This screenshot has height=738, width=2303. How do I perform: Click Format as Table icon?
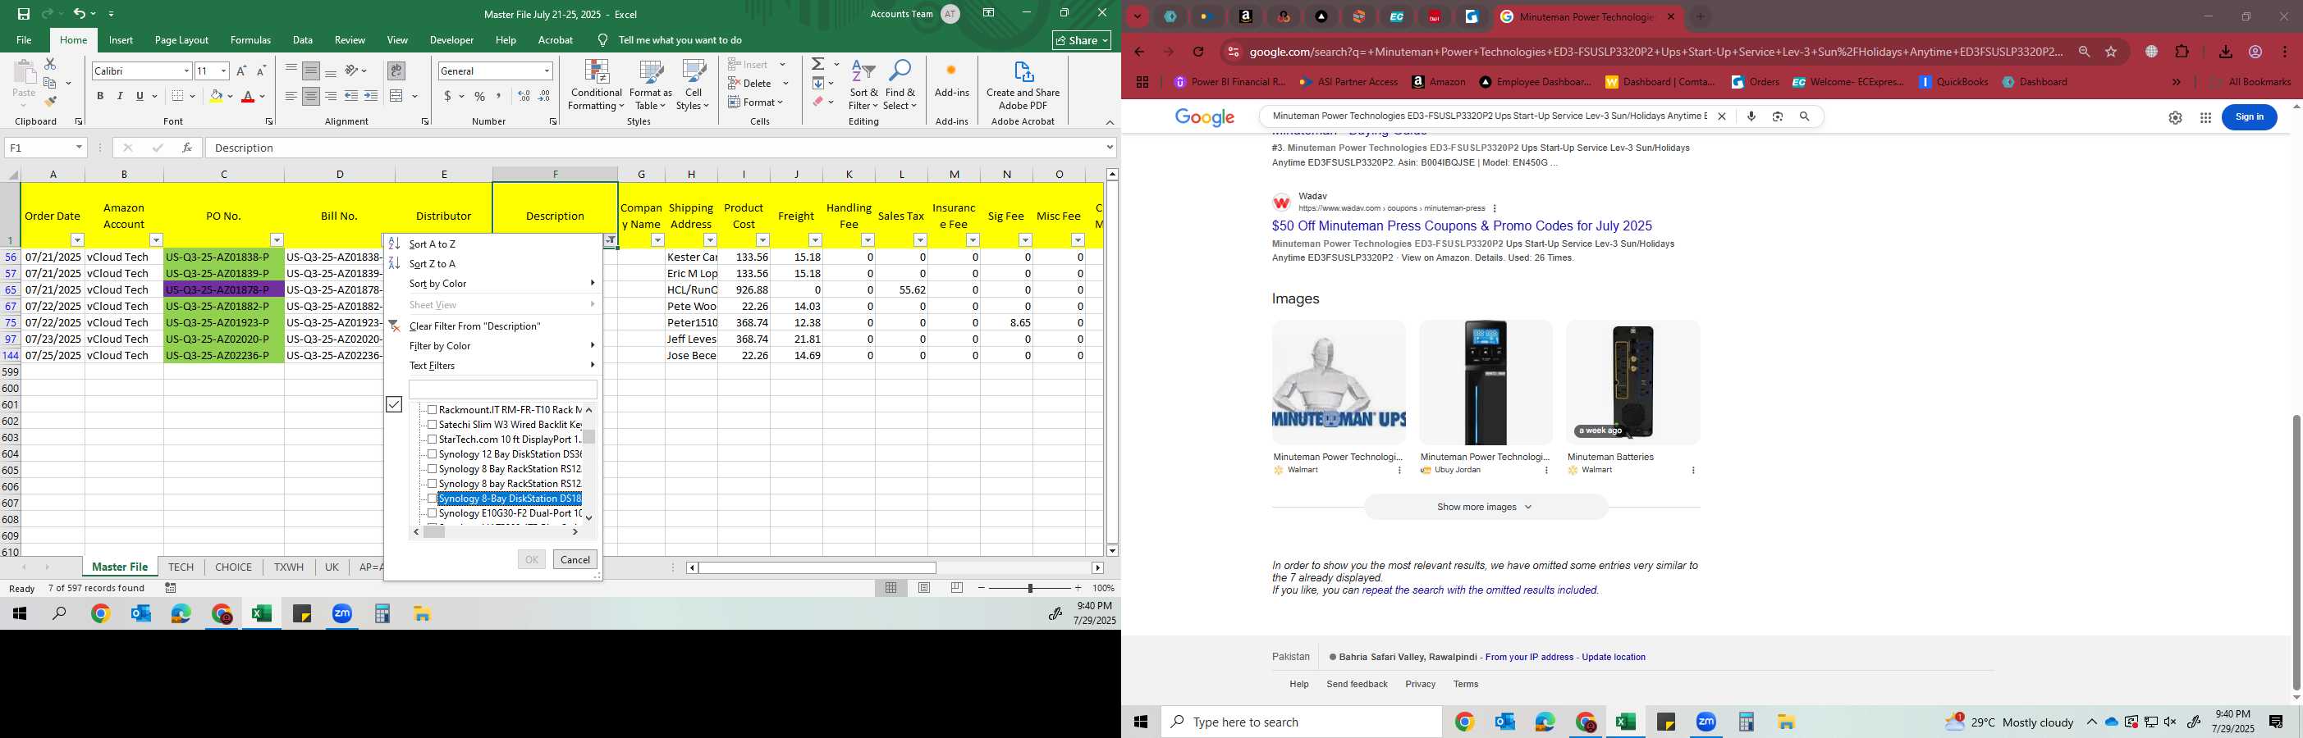click(x=651, y=86)
